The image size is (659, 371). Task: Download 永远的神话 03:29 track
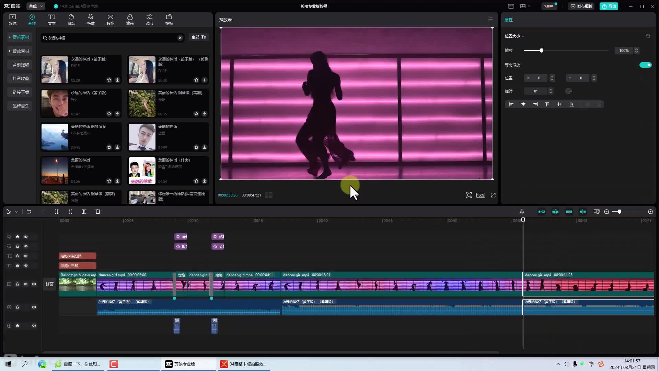(117, 80)
